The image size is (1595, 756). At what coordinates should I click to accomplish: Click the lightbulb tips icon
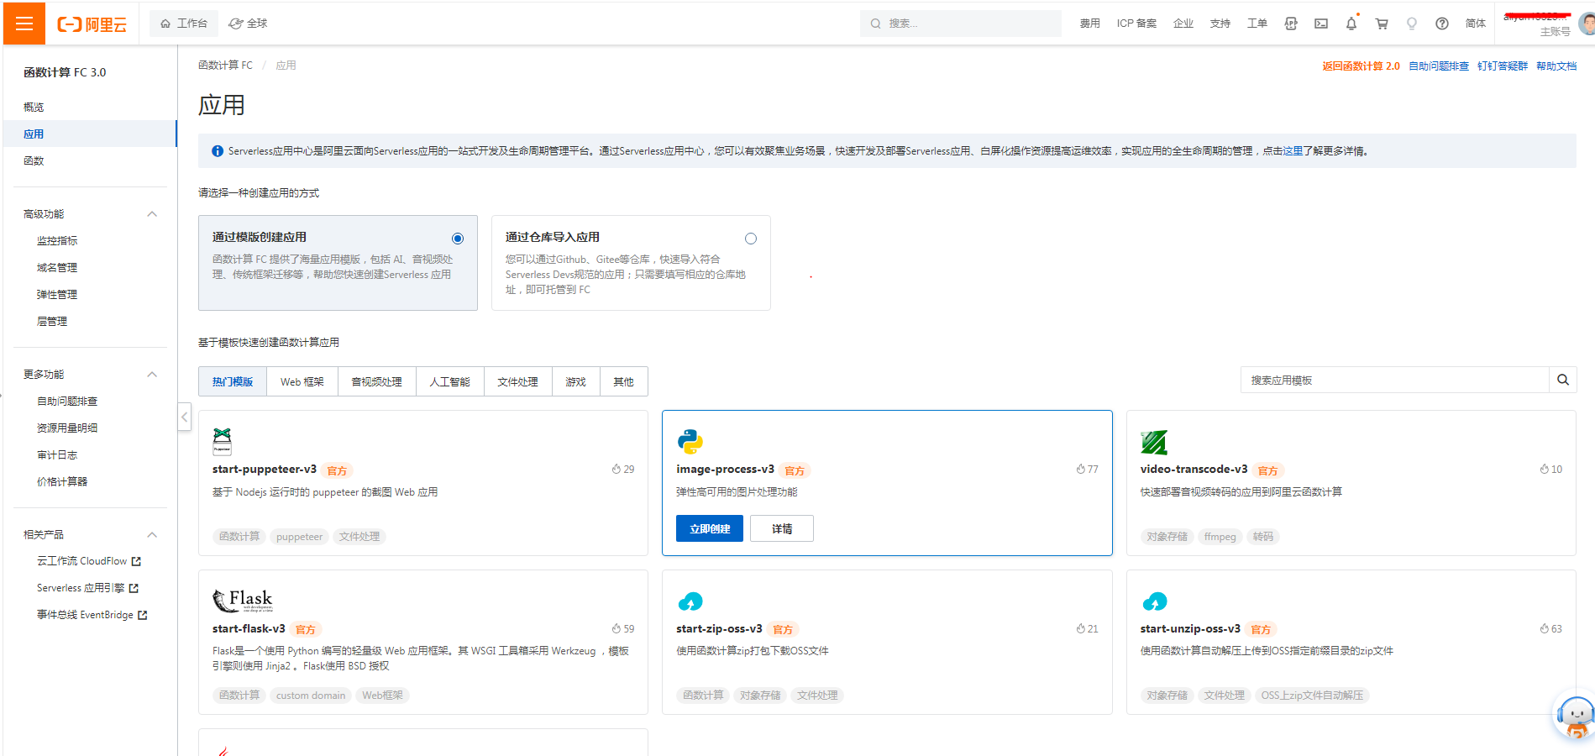coord(1412,24)
